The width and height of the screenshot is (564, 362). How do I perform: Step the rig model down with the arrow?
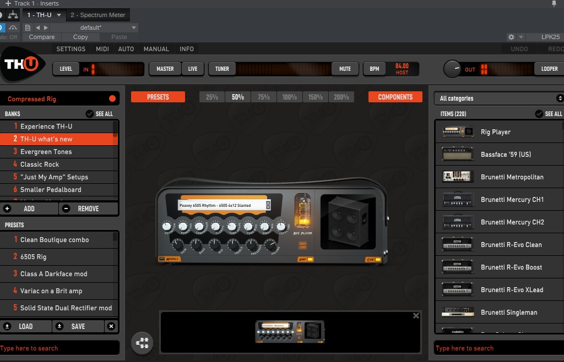click(268, 207)
